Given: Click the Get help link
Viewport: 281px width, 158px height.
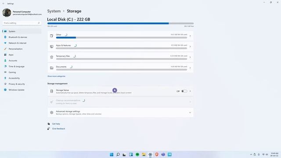Looking at the screenshot, I should pos(56,124).
